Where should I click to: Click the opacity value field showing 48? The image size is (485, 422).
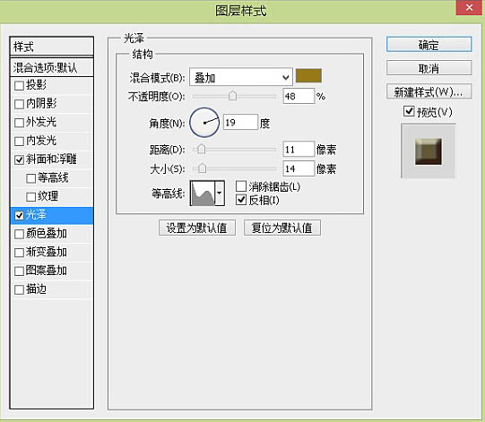click(x=299, y=96)
